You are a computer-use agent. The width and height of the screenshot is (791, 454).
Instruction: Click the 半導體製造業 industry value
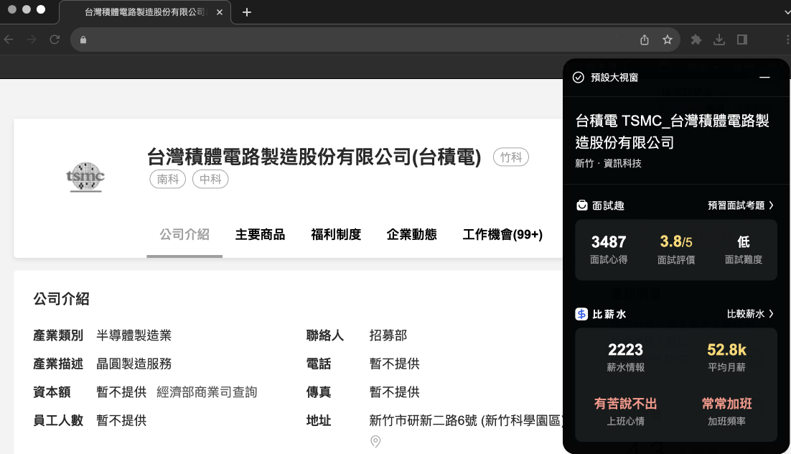[134, 335]
